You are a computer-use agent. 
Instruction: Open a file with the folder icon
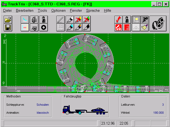[8, 20]
